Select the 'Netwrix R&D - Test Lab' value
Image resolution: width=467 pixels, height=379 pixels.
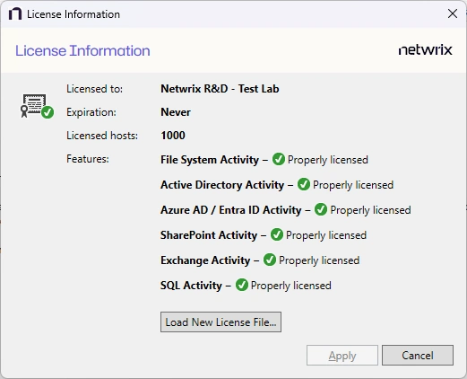220,89
